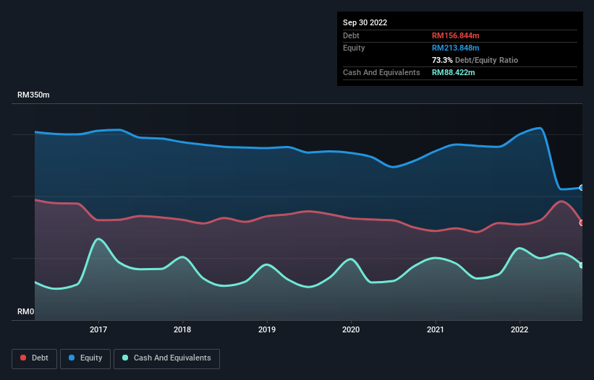Click the Sep 30 2022 tooltip date

[x=365, y=22]
